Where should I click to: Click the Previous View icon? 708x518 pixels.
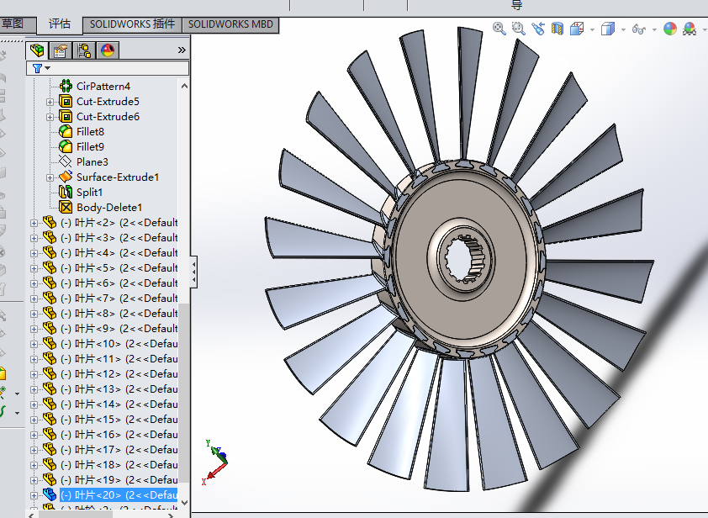pyautogui.click(x=537, y=29)
